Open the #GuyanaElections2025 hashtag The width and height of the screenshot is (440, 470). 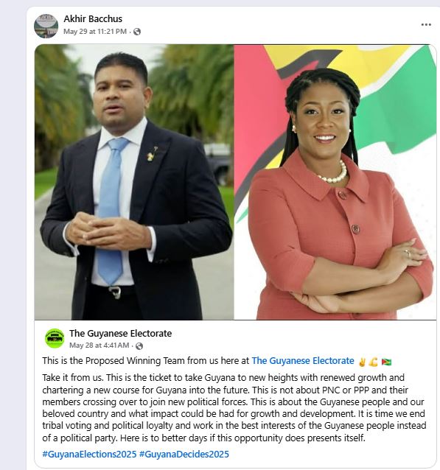tap(89, 454)
